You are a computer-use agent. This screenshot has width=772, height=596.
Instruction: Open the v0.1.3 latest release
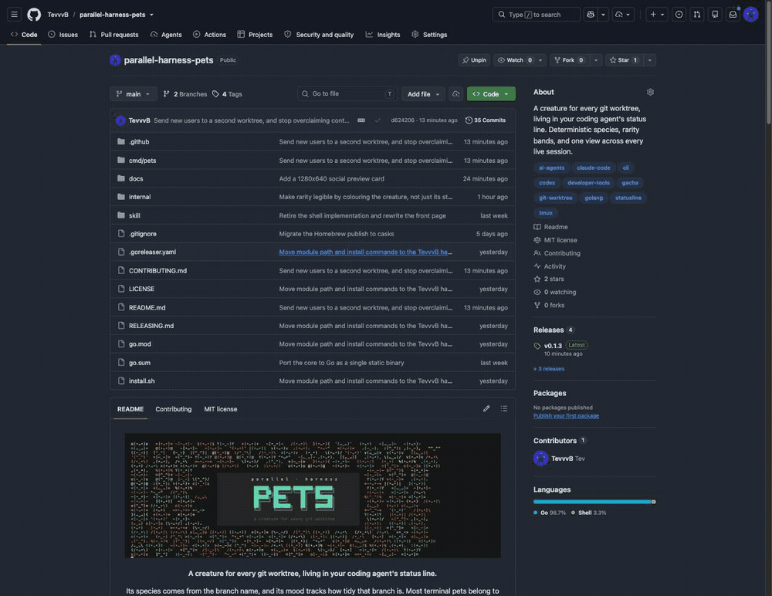pos(553,346)
